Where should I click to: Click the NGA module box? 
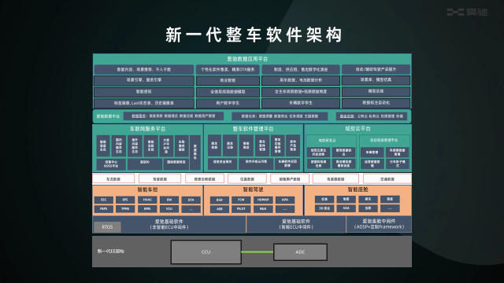263,208
